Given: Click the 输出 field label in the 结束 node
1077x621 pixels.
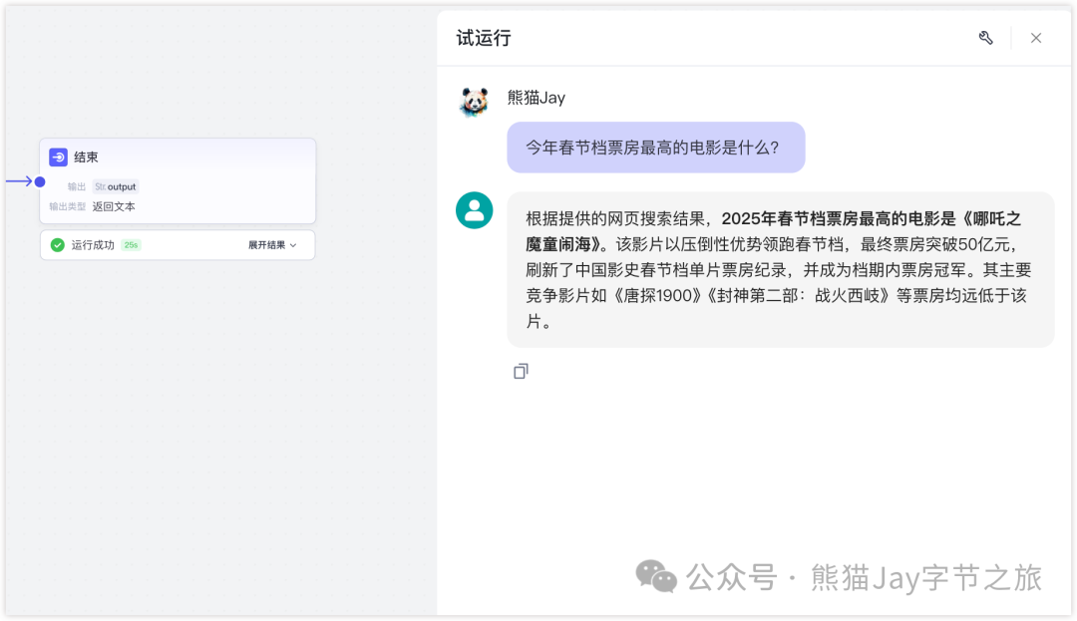Looking at the screenshot, I should [x=76, y=186].
